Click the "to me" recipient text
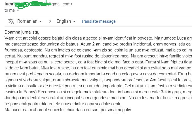This screenshot has width=192, height=118. (x=10, y=10)
